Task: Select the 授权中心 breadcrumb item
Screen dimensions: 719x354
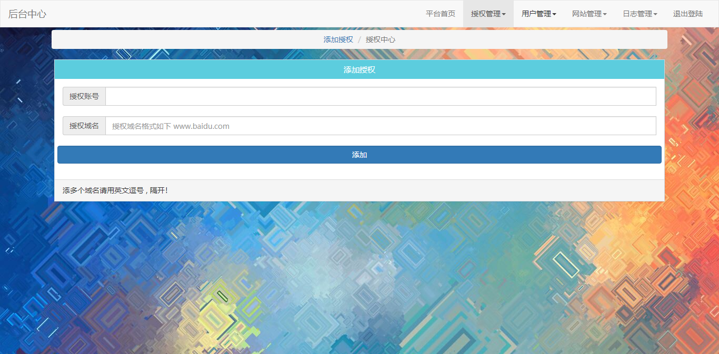Action: tap(380, 39)
